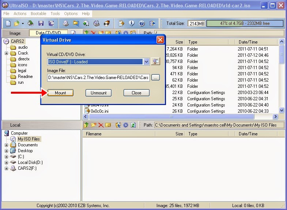Click the Image File path field
Viewport: 287px width, 210px height.
pyautogui.click(x=98, y=78)
